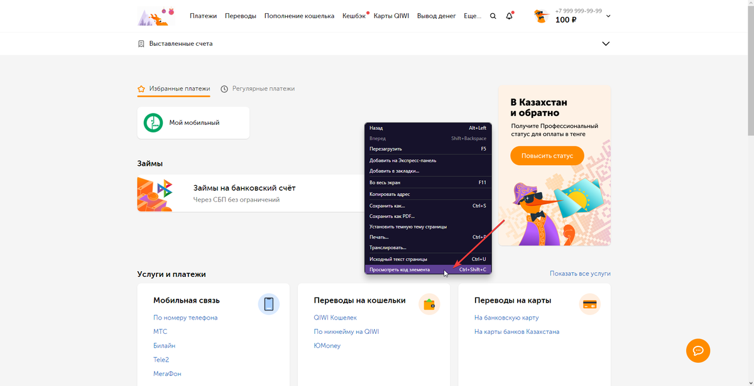The height and width of the screenshot is (386, 754).
Task: Click the loans colorful logo thumbnail
Action: pos(155,194)
